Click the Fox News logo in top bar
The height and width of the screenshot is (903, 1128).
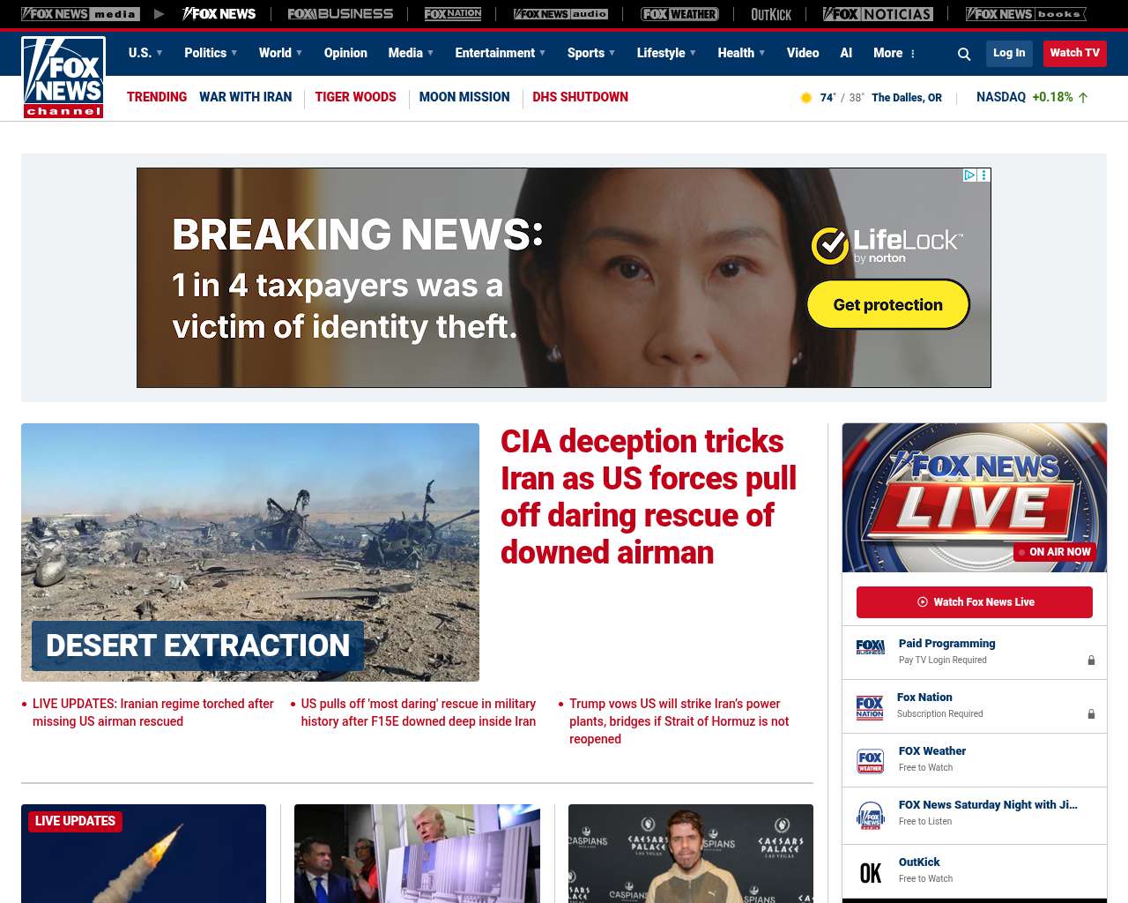(x=219, y=14)
